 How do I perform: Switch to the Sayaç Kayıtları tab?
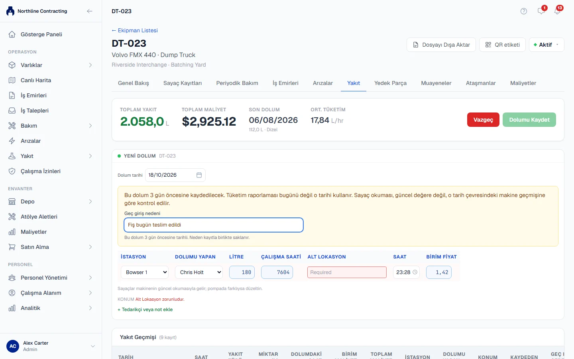click(183, 83)
